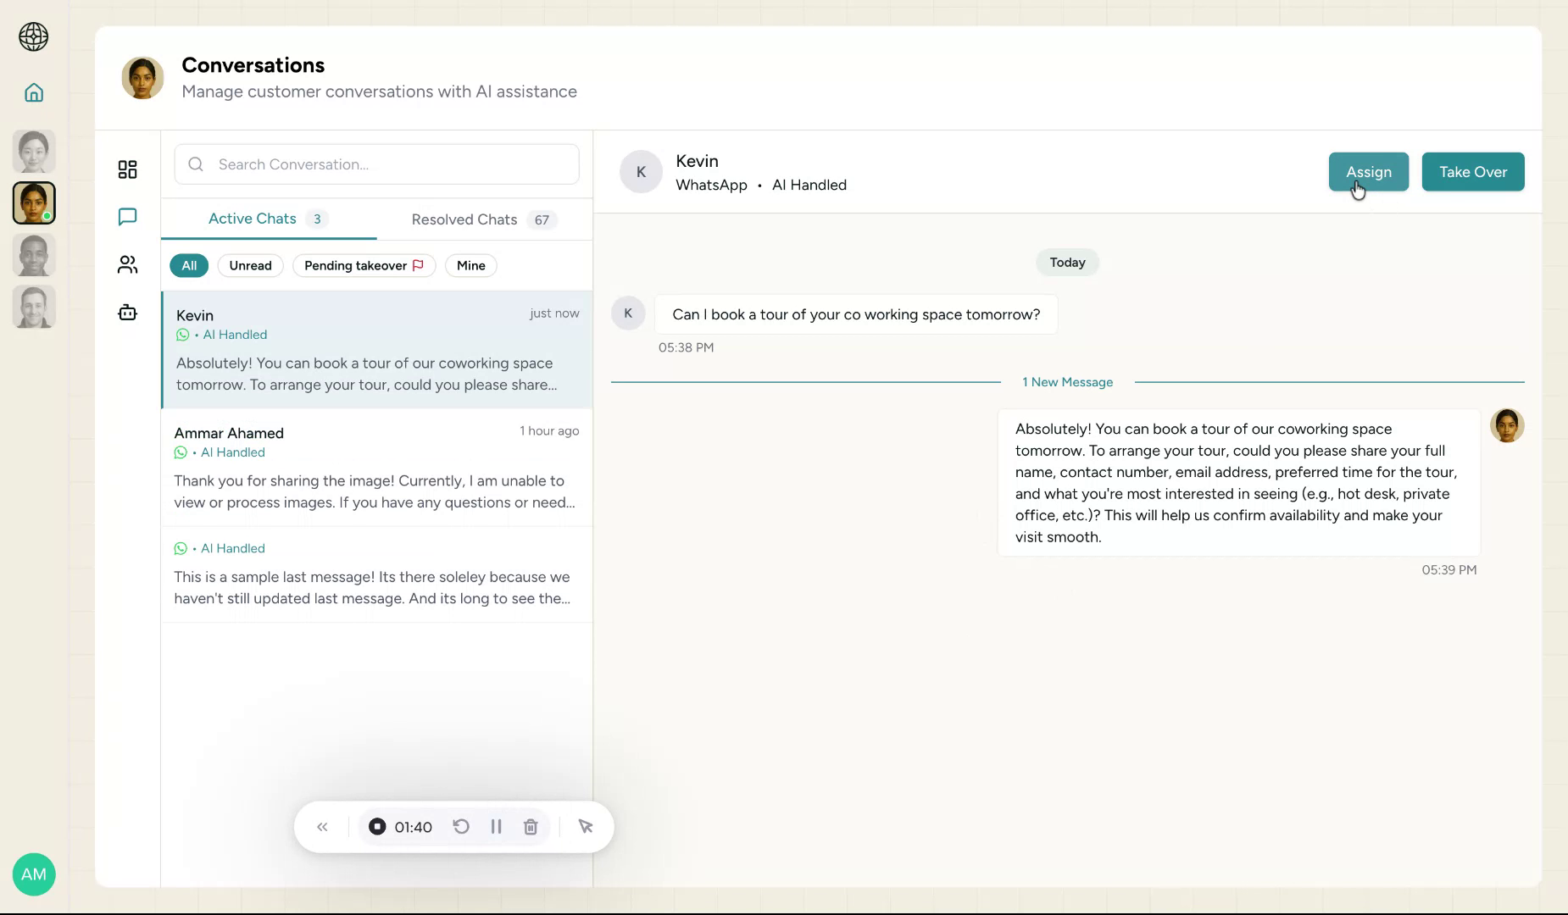
Task: Open the Contacts section in sidebar
Action: [127, 264]
